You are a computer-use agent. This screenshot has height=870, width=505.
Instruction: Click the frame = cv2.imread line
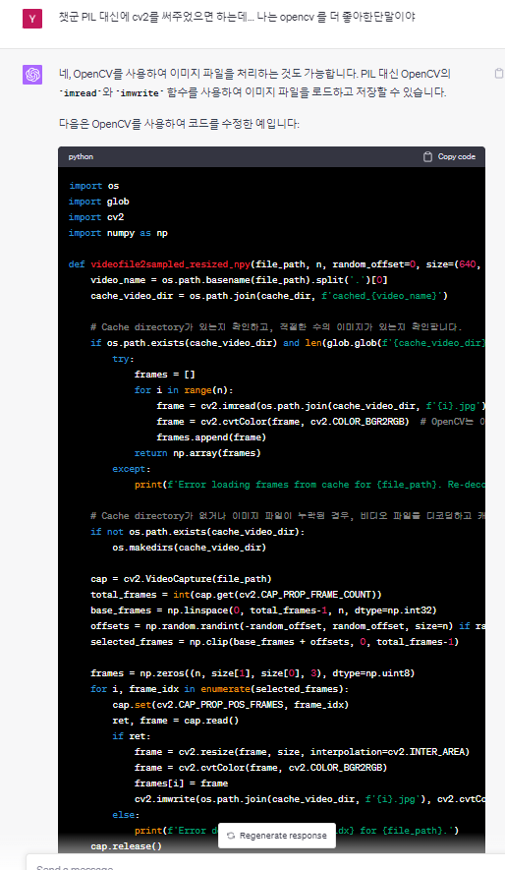[320, 406]
